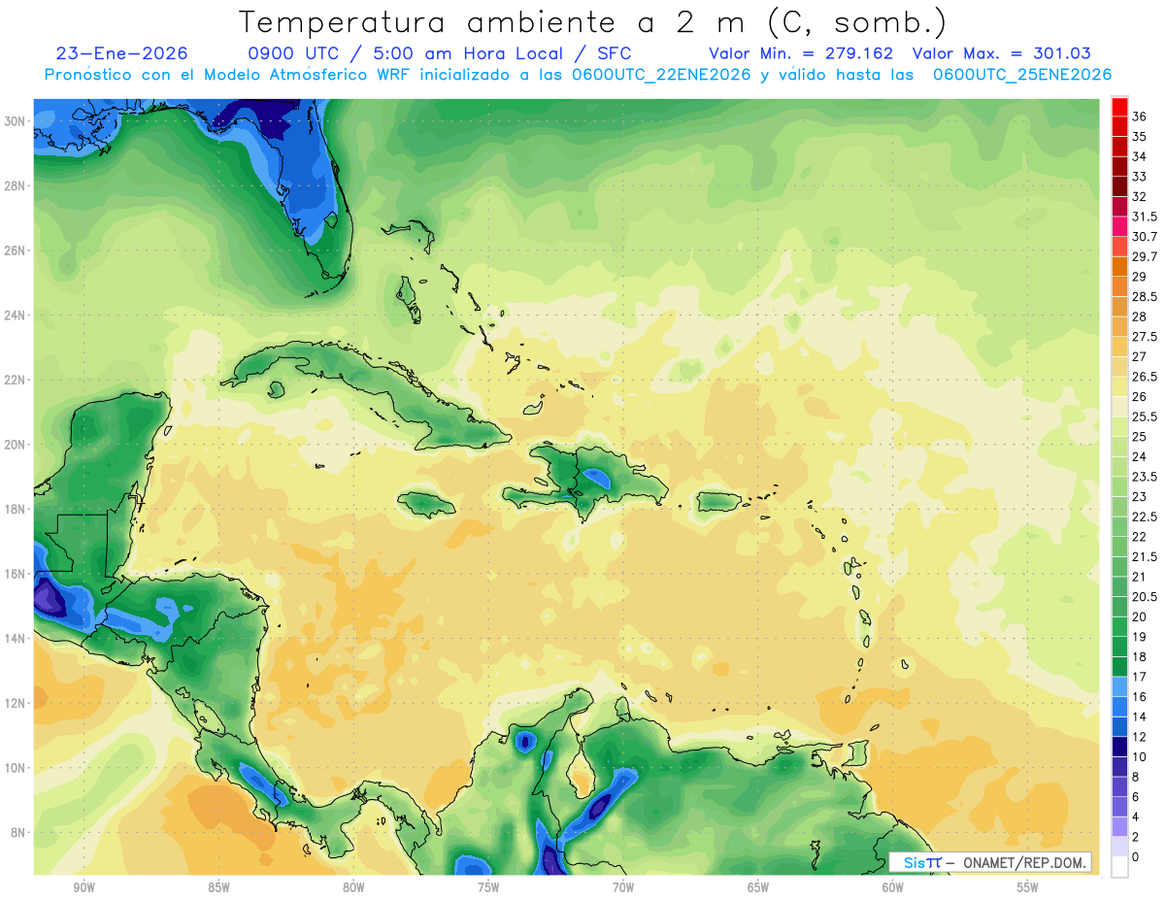Click the dark maroon swatch between 33 and 32
The image size is (1165, 900).
[x=1119, y=187]
